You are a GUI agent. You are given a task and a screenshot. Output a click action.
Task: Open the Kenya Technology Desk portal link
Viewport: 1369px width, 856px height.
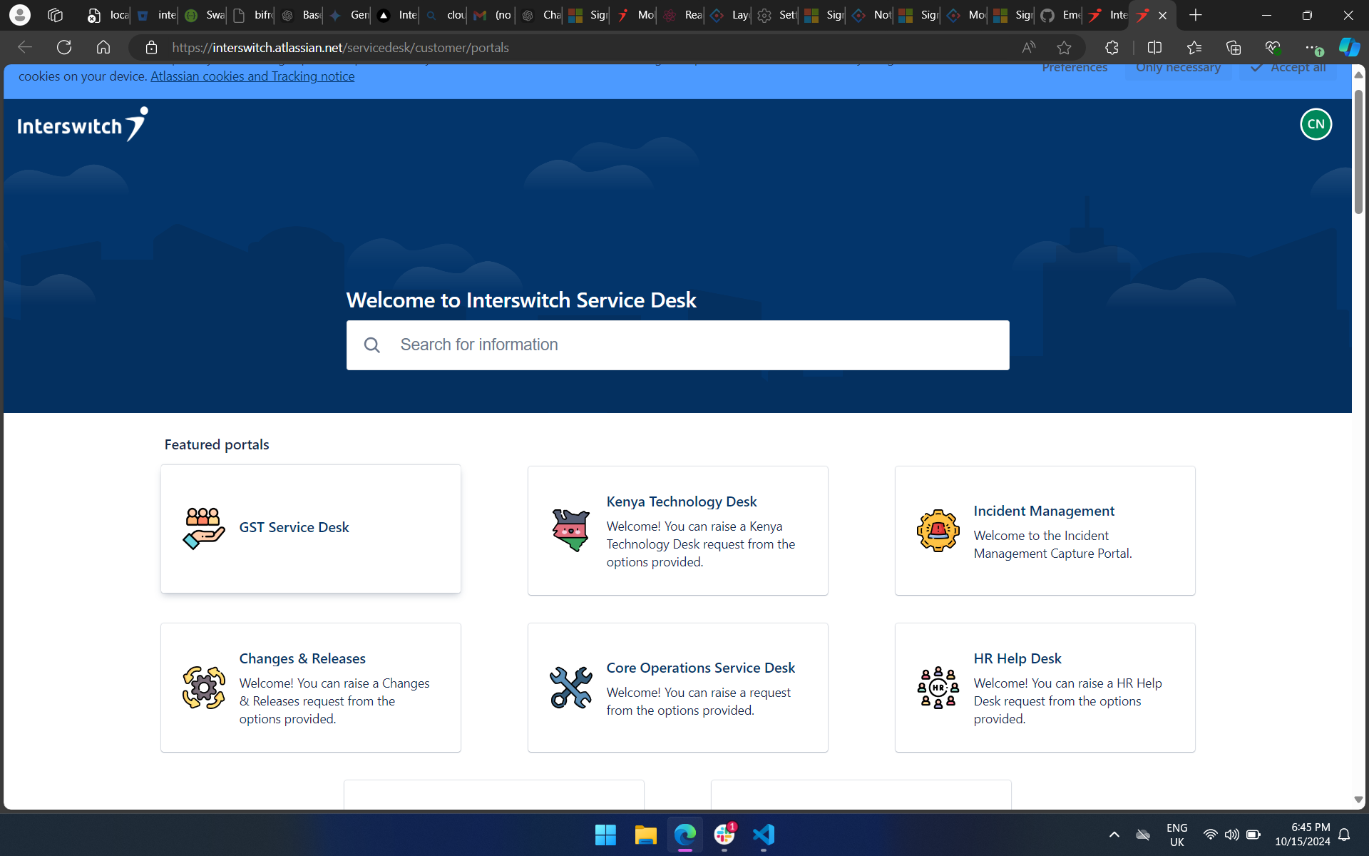[x=681, y=501]
